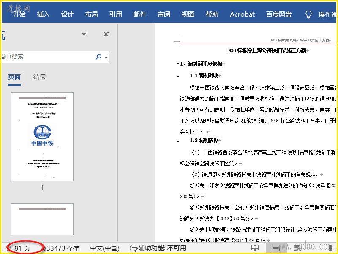Click the line beginning （2）铁道部、郑州铁路局

coord(255,174)
